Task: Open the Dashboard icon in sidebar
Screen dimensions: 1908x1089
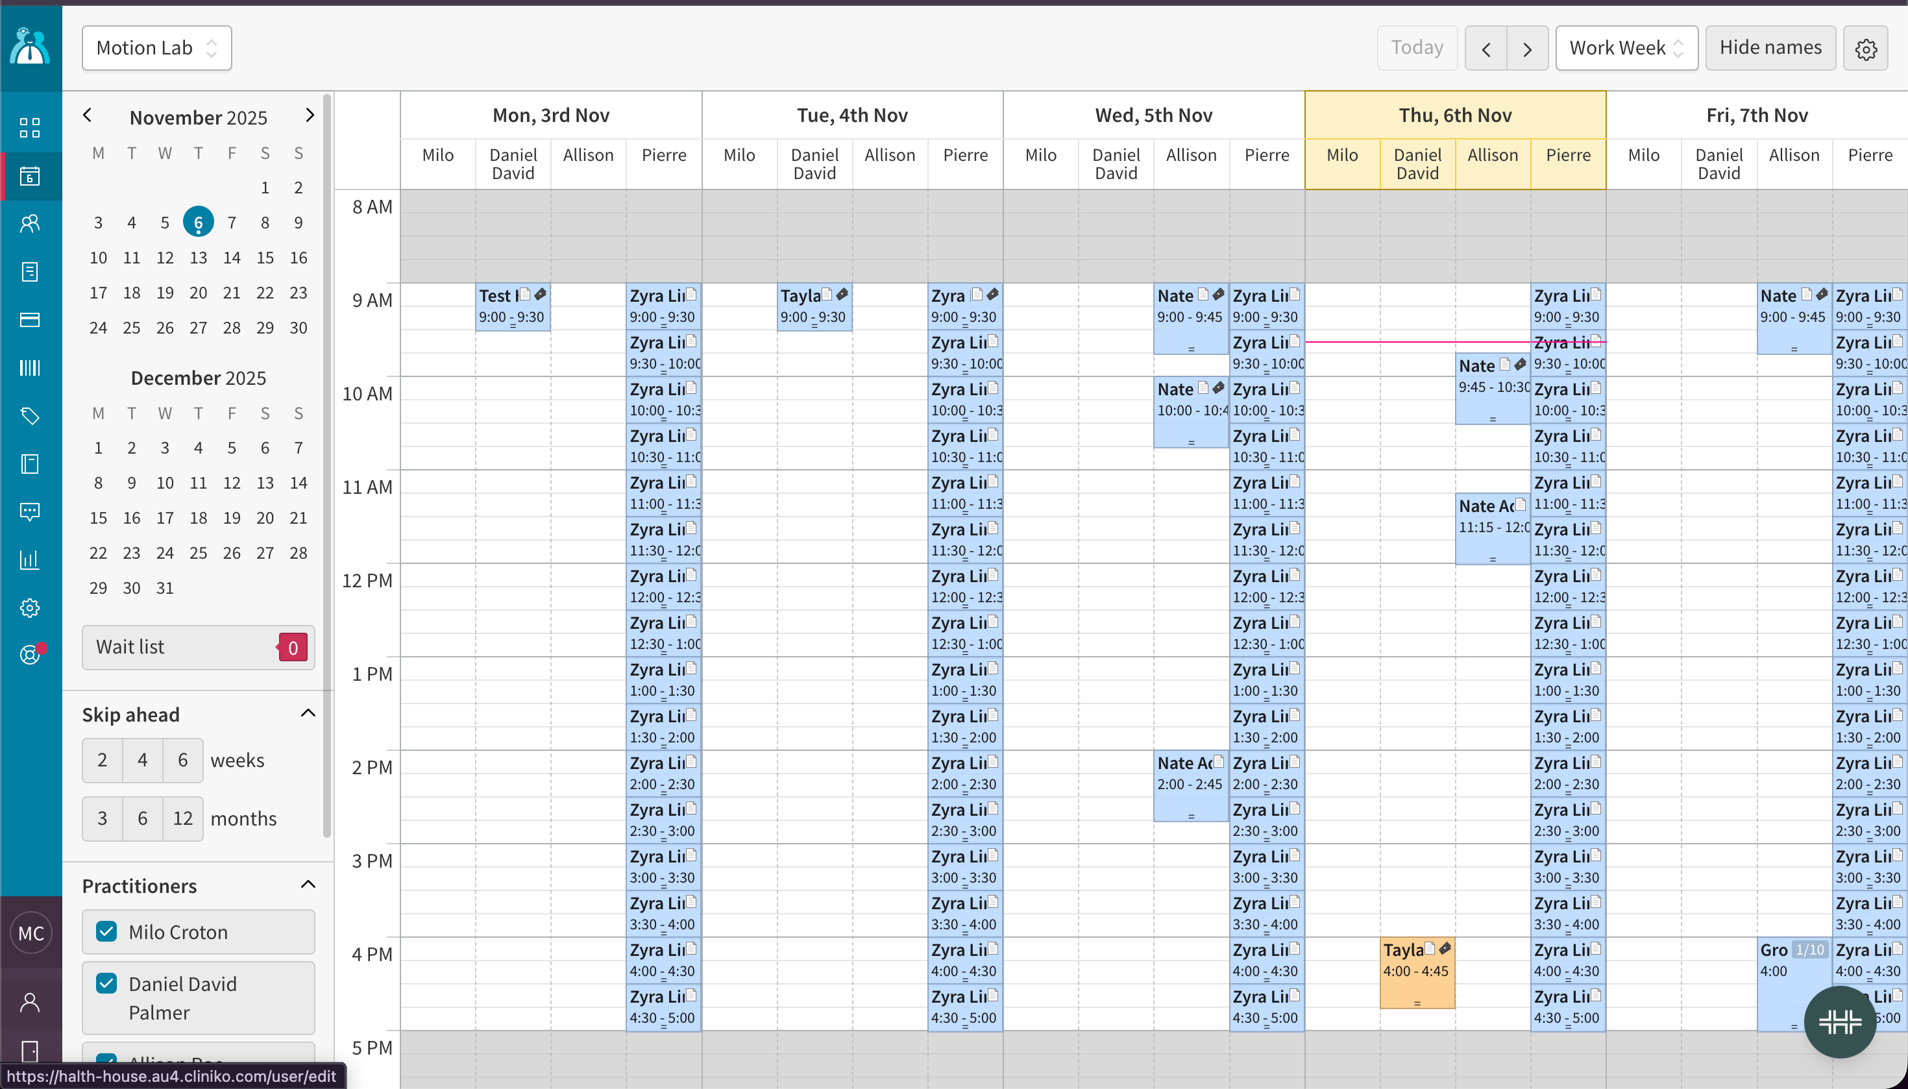Action: (30, 128)
